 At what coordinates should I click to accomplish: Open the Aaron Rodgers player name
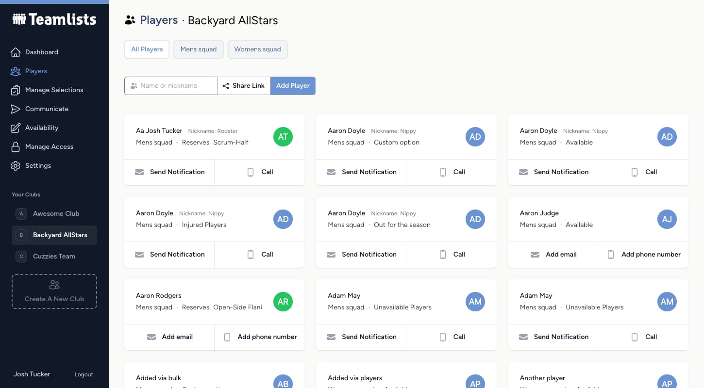tap(159, 295)
